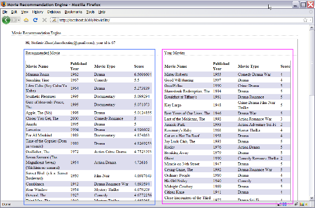Click the page favicon beside the URL

54,20
